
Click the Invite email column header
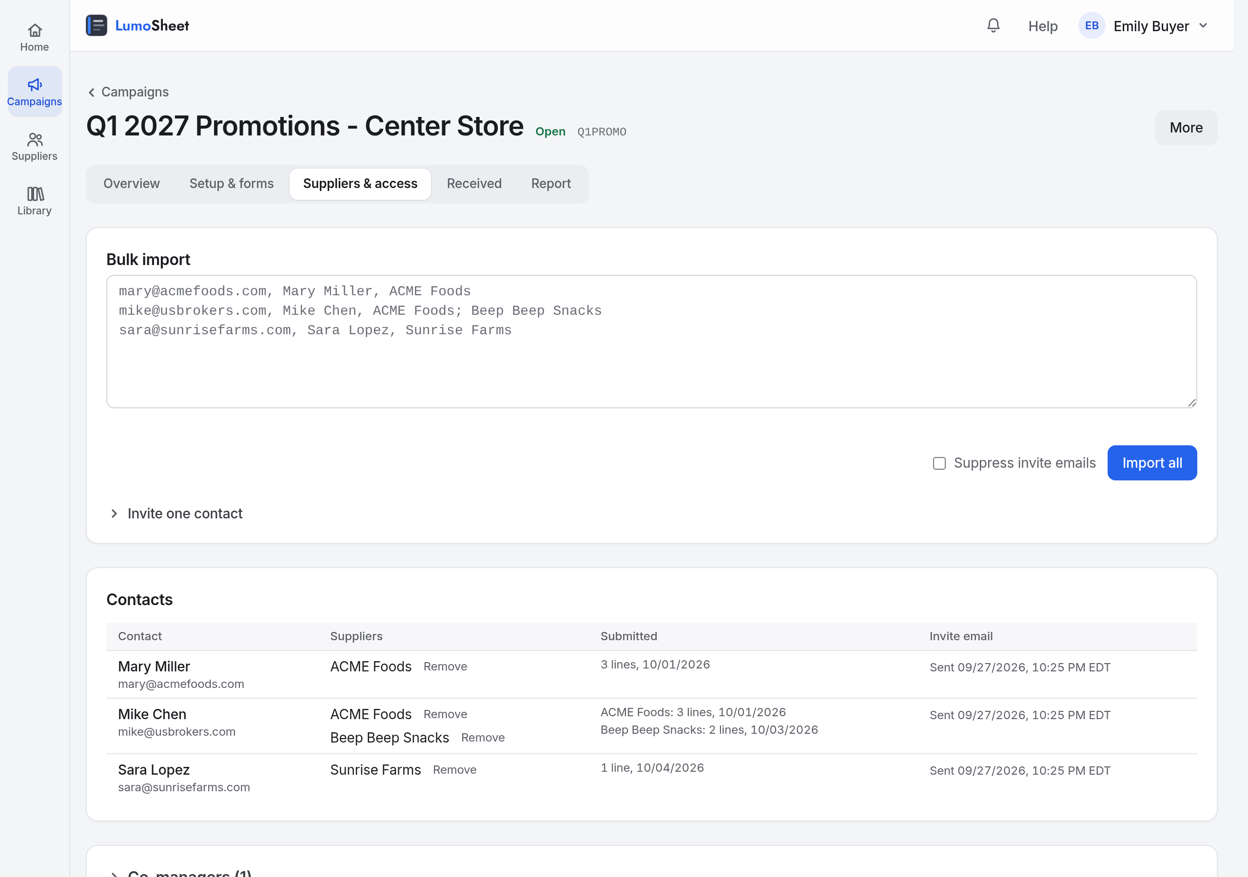(x=961, y=636)
